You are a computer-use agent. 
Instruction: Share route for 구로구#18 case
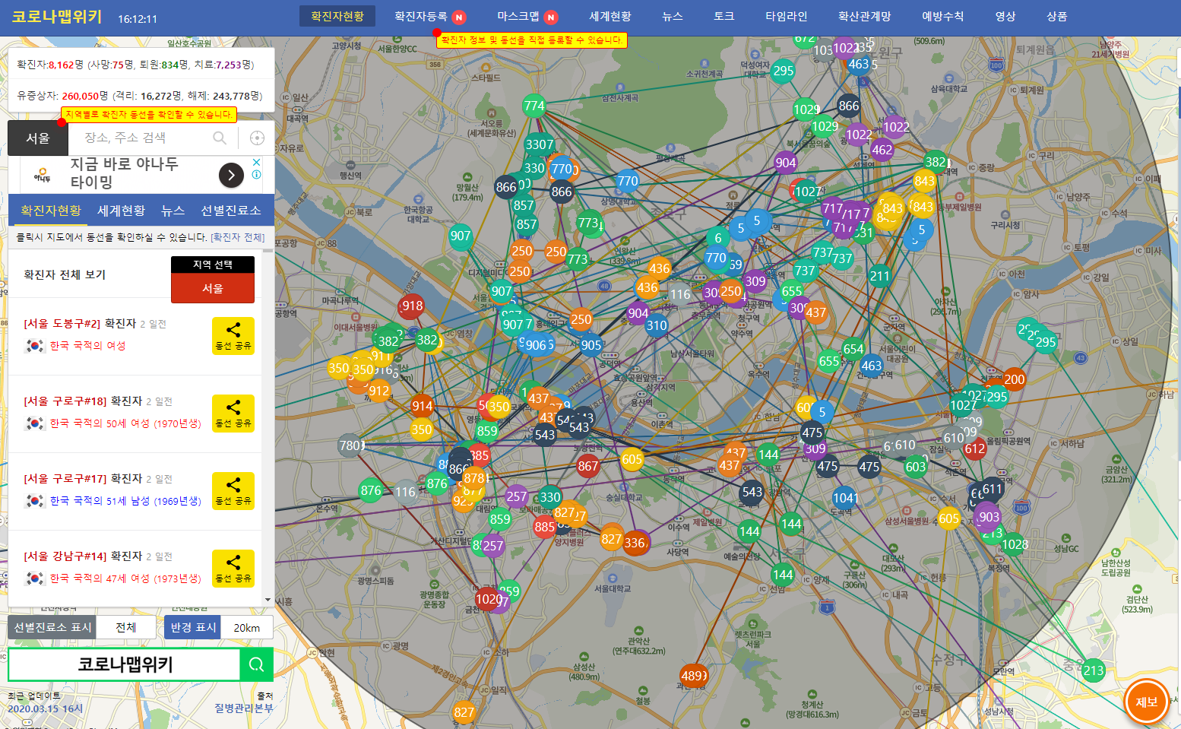[233, 414]
